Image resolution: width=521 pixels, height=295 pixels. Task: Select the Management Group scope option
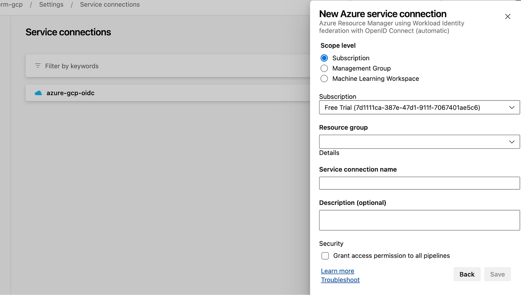(324, 68)
